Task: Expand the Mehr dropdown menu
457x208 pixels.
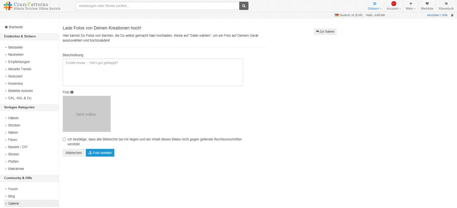Action: (x=411, y=6)
